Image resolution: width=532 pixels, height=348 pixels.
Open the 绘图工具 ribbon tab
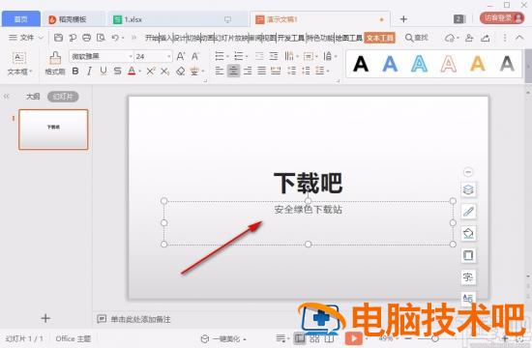pos(349,38)
